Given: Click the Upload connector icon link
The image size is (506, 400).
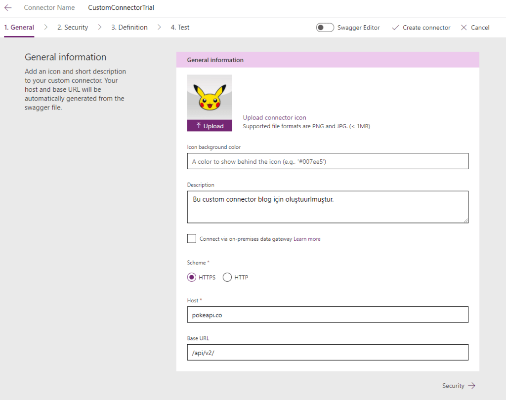Looking at the screenshot, I should (274, 118).
